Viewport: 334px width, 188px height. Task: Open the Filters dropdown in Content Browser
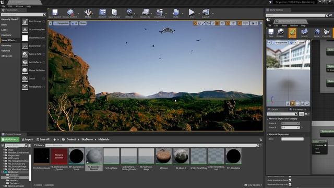39,145
